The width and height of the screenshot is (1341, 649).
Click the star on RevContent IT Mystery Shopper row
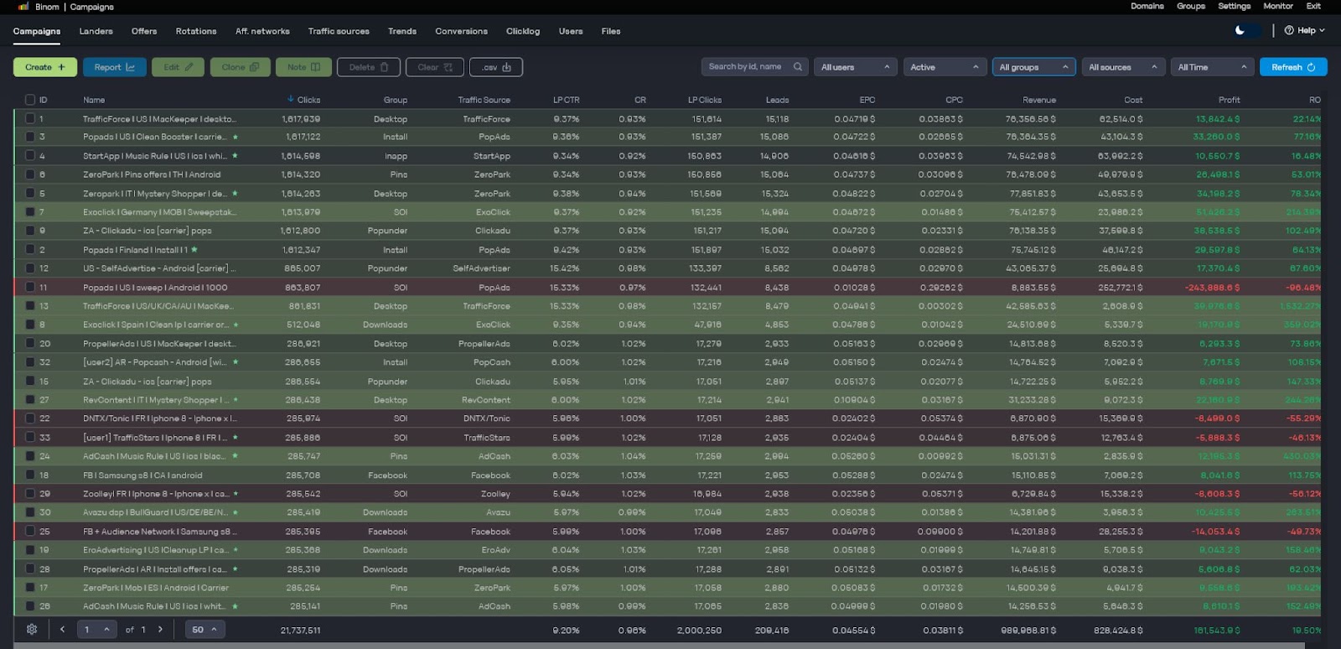236,400
